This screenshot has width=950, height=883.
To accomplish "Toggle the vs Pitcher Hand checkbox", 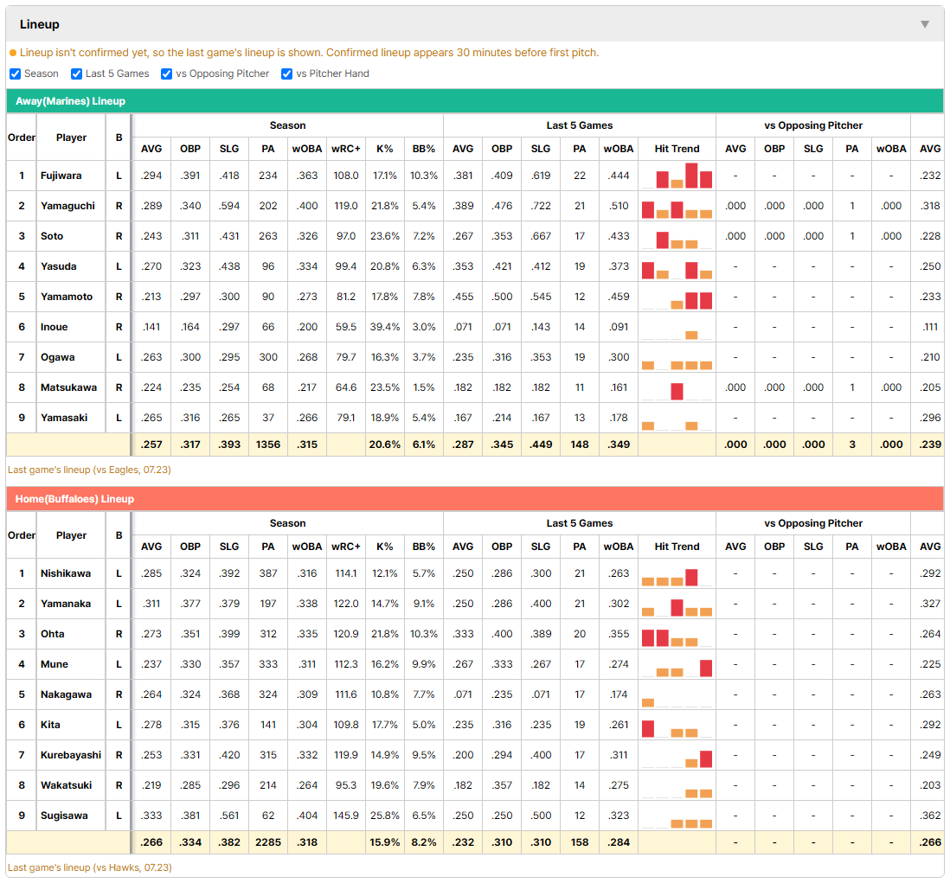I will pyautogui.click(x=286, y=74).
